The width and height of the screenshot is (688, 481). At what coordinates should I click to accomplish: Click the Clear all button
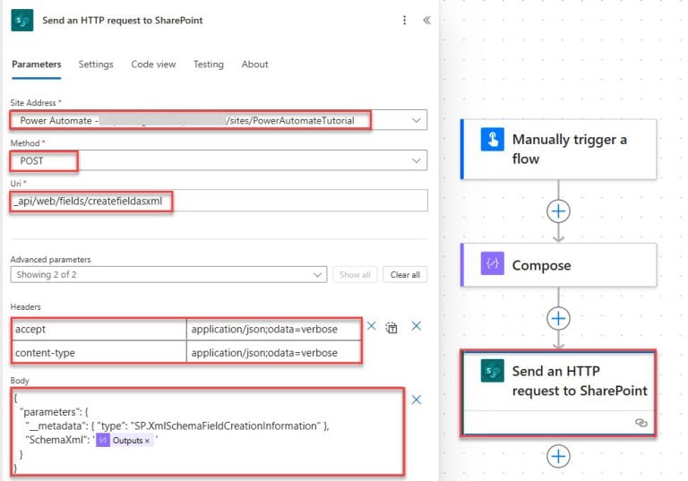pos(405,275)
